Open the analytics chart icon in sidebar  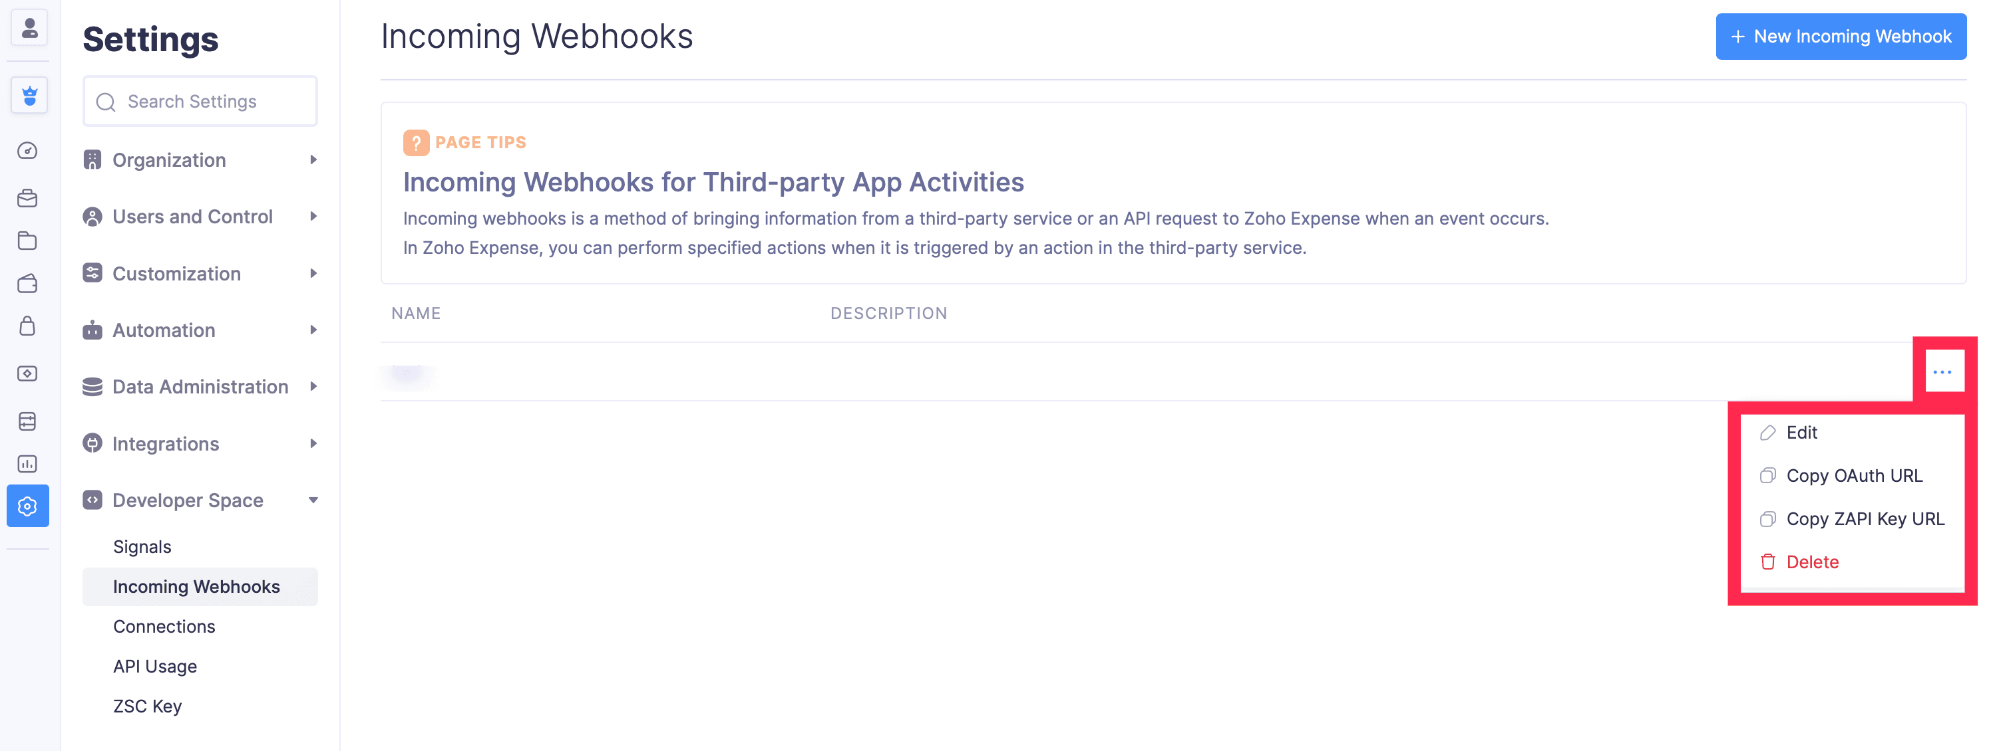28,464
